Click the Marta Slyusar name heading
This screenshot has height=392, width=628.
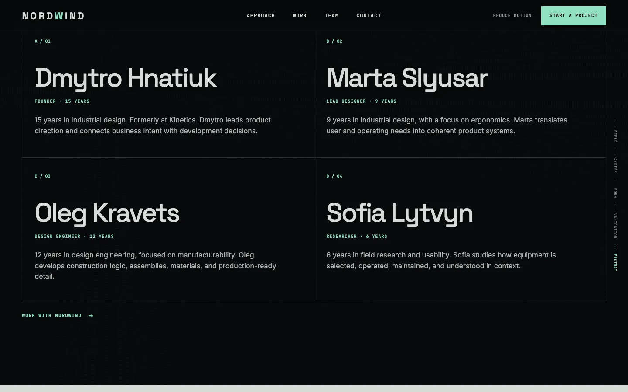(x=407, y=78)
